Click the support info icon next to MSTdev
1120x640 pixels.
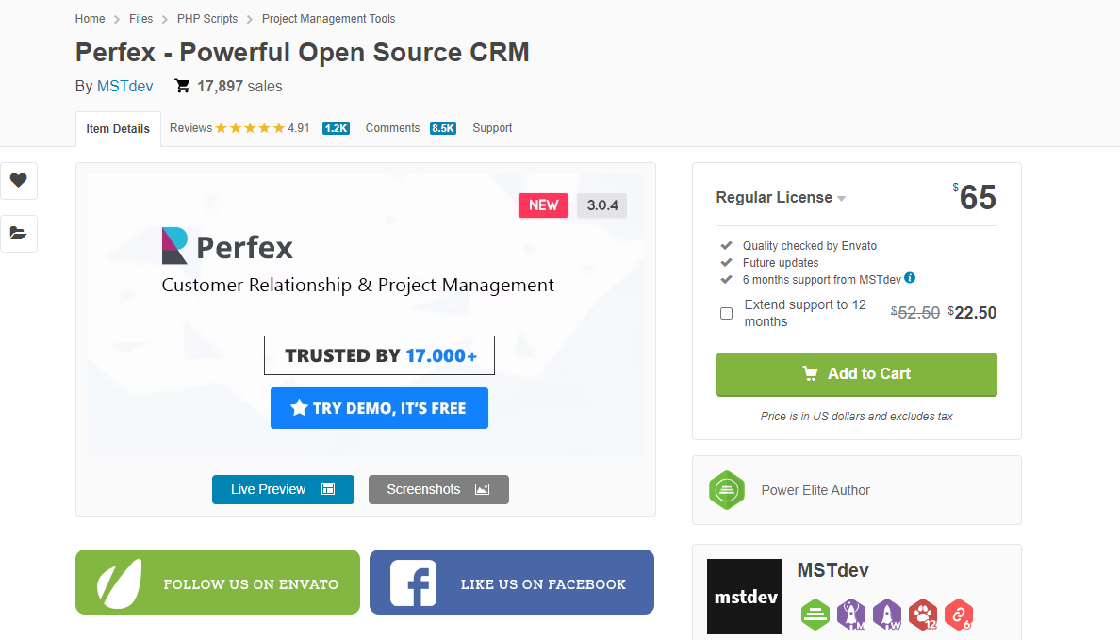pos(910,278)
